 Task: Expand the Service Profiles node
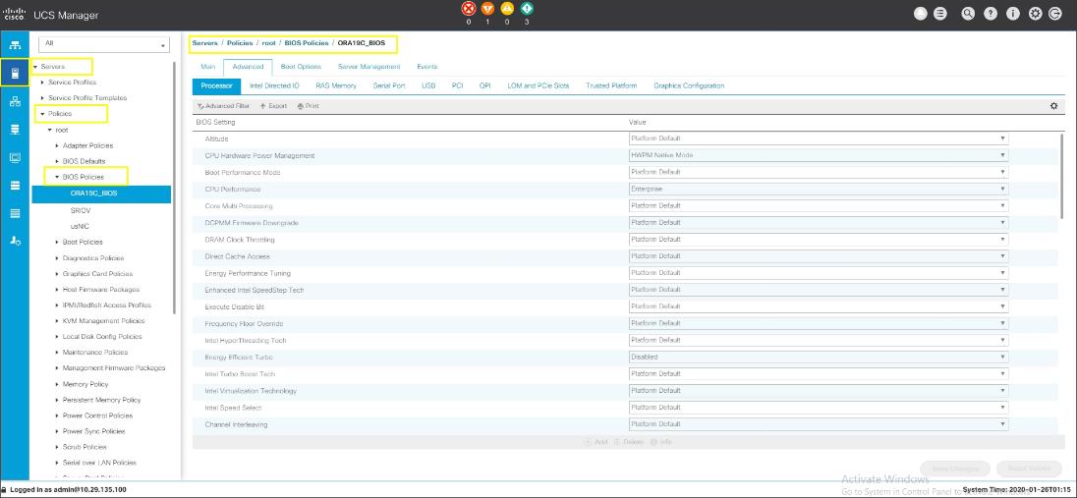click(x=42, y=83)
